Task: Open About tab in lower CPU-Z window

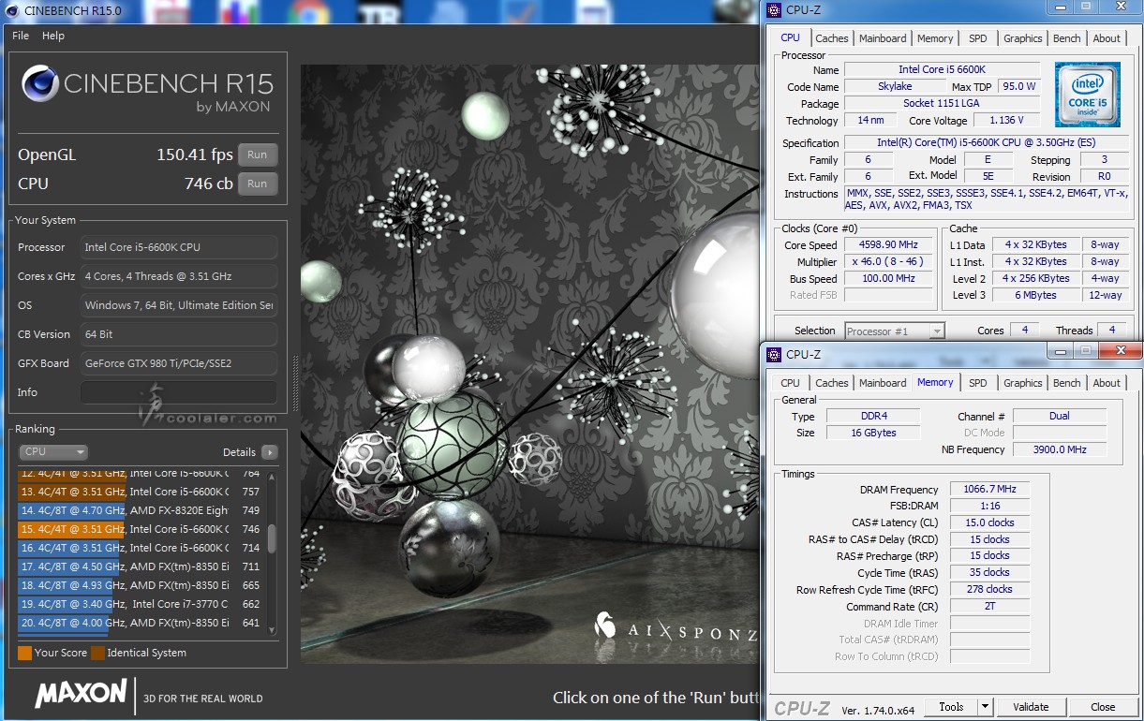Action: [1107, 383]
